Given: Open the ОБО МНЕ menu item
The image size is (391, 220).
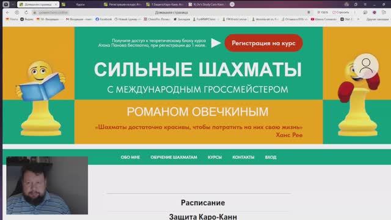Looking at the screenshot, I should 130,158.
